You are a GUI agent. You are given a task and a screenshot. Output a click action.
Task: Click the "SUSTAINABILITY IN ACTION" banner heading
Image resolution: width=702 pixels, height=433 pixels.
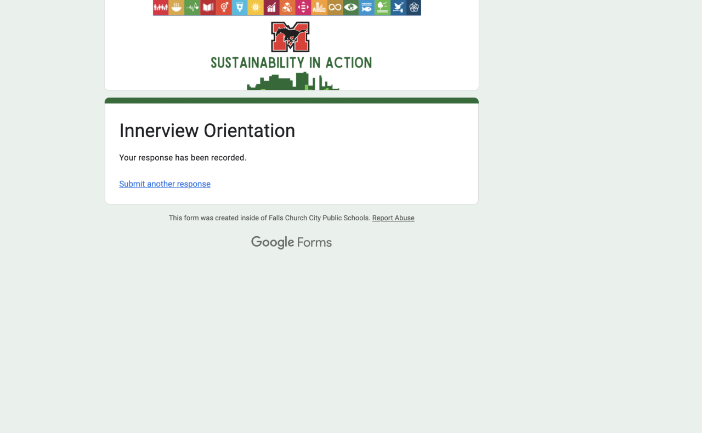click(x=291, y=63)
